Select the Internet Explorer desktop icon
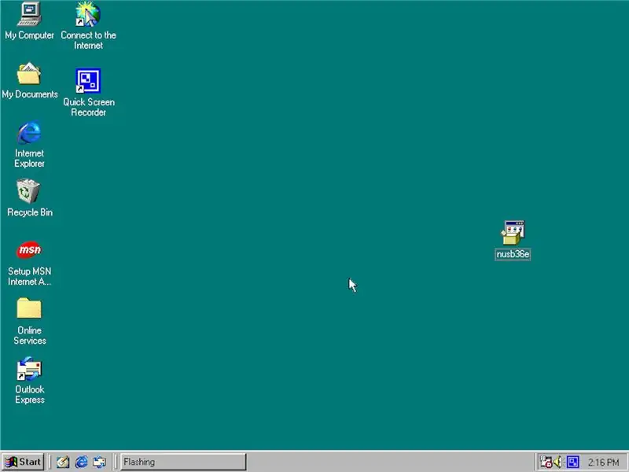Image resolution: width=629 pixels, height=472 pixels. coord(29,132)
